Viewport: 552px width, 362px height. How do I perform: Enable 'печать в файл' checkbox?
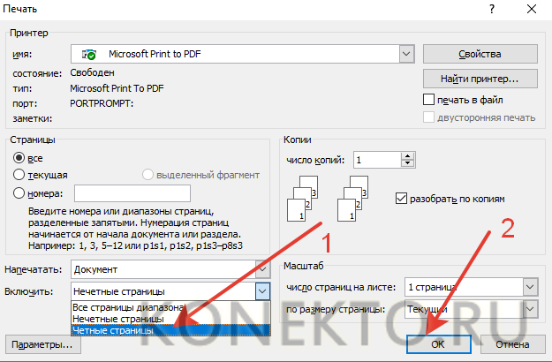coord(429,100)
